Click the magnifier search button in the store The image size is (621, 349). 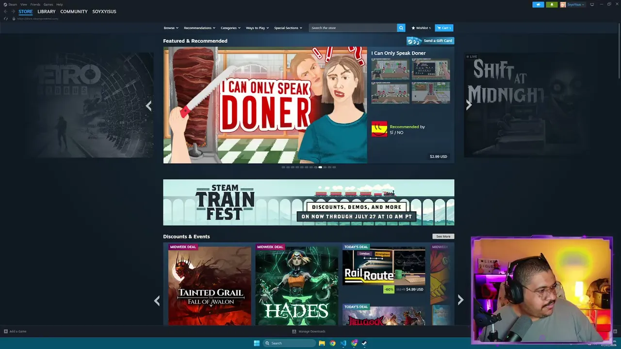pos(401,28)
